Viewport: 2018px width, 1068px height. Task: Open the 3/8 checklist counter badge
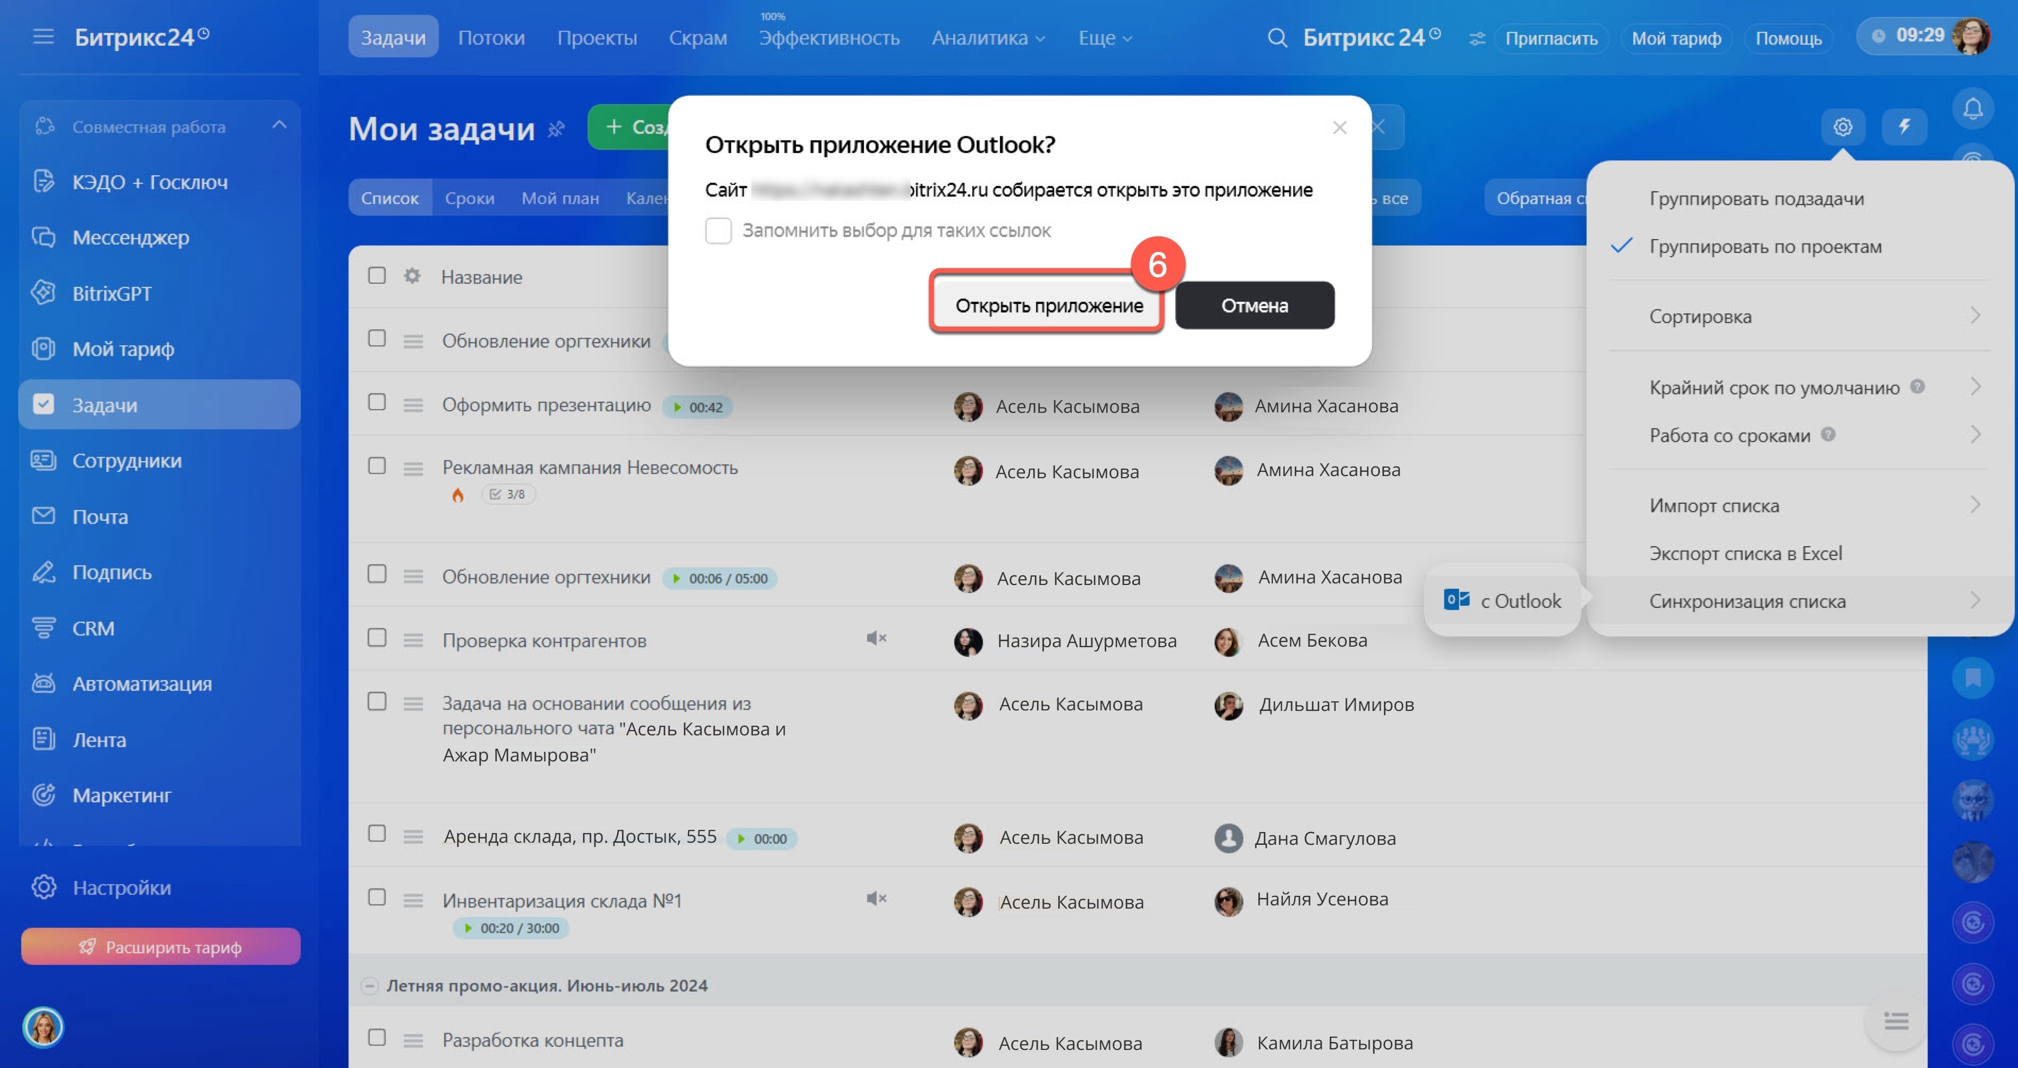[507, 495]
